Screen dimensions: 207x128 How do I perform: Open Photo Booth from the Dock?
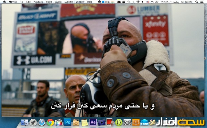point(110,122)
